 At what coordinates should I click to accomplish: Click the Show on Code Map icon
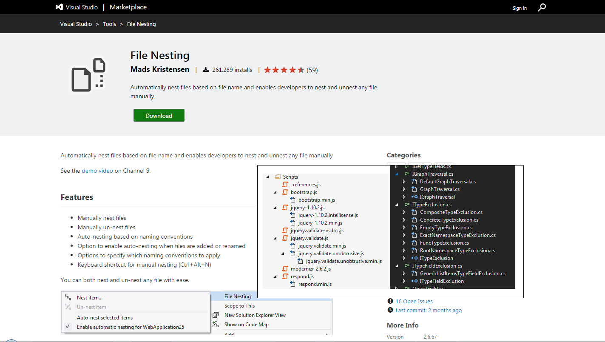click(216, 325)
